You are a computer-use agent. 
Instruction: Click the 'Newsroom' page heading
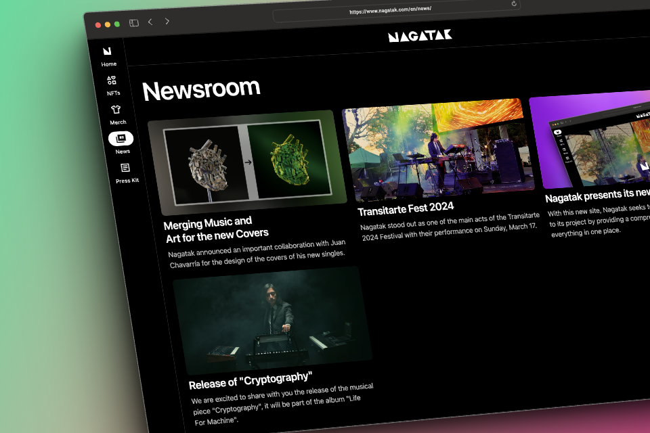pyautogui.click(x=202, y=89)
